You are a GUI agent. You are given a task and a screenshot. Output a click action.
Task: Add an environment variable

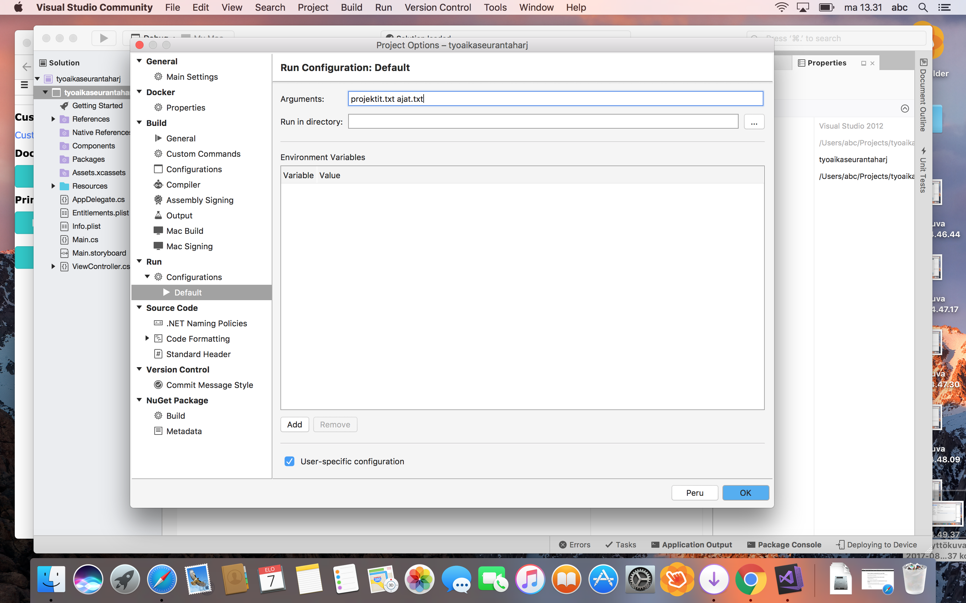coord(294,424)
